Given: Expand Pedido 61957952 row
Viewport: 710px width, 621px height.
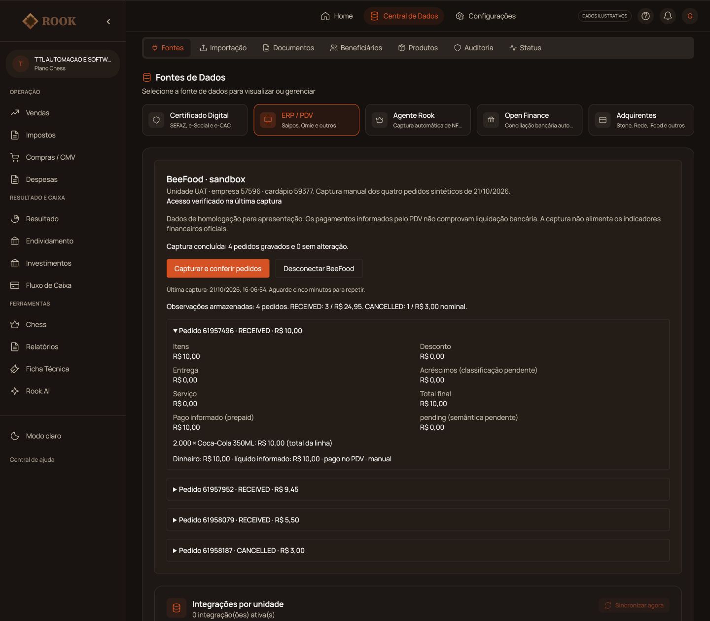Looking at the screenshot, I should [x=418, y=489].
